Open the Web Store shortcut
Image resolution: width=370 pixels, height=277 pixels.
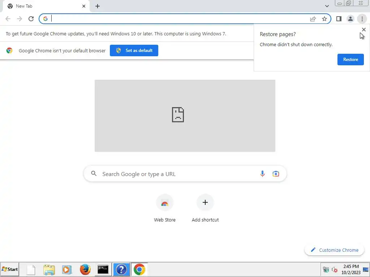click(165, 208)
